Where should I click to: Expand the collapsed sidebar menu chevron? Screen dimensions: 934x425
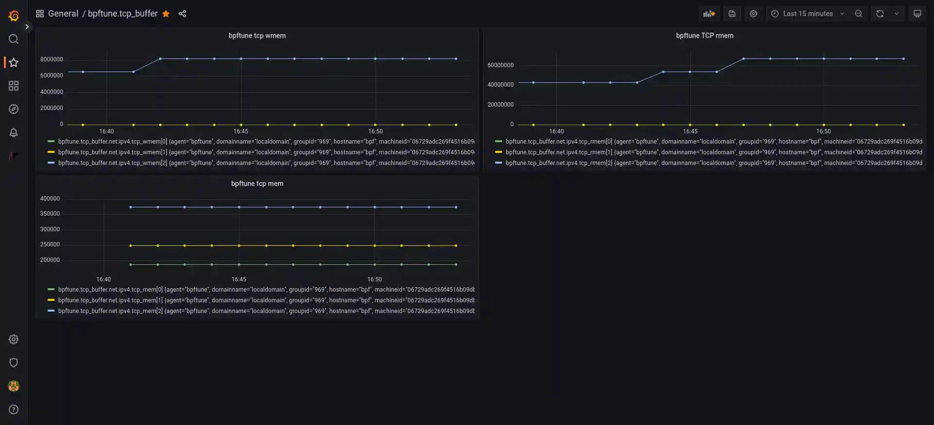tap(27, 27)
